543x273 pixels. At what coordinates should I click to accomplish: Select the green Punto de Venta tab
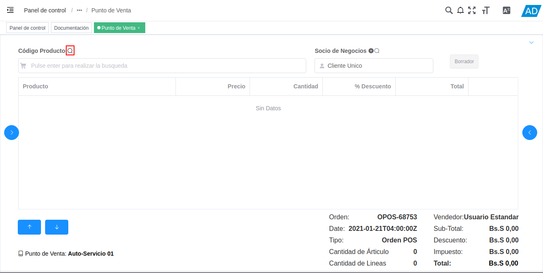tap(119, 28)
